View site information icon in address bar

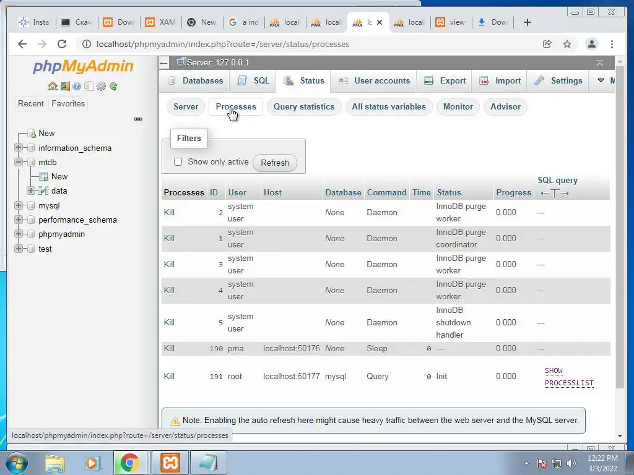(87, 44)
